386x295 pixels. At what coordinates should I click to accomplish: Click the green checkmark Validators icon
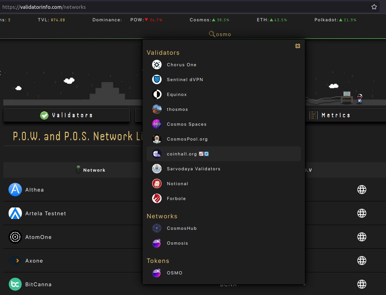pos(44,115)
